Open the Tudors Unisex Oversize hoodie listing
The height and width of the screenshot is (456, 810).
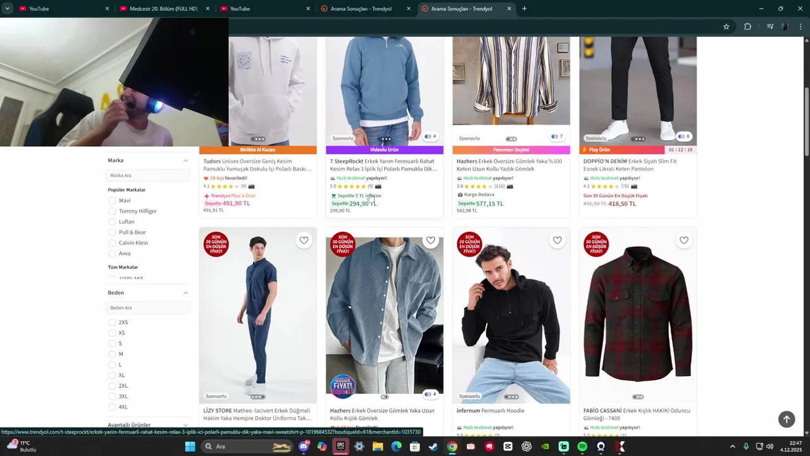[x=258, y=165]
